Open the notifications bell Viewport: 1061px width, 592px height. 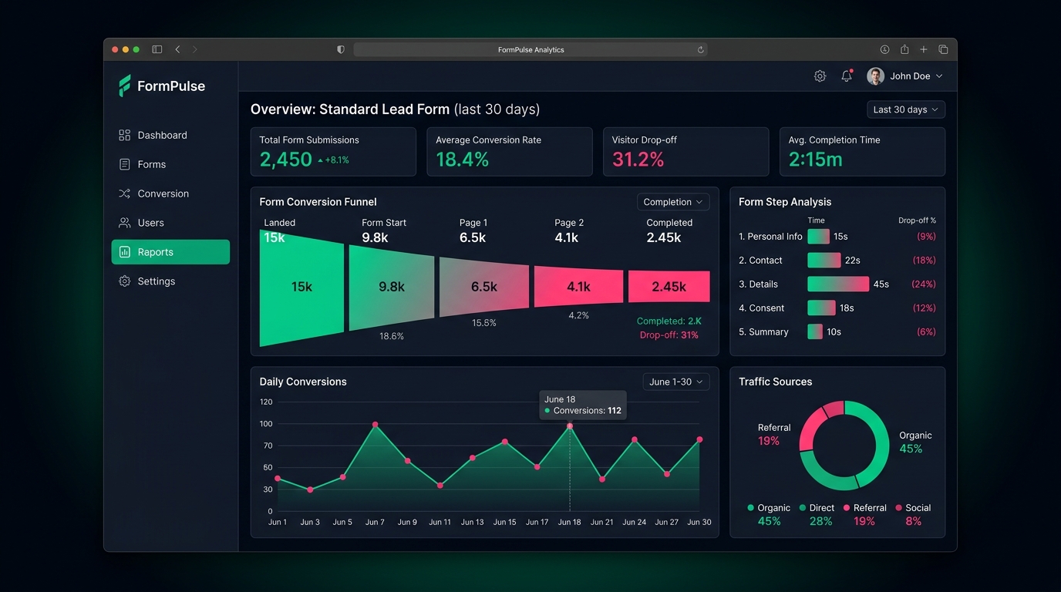[847, 76]
